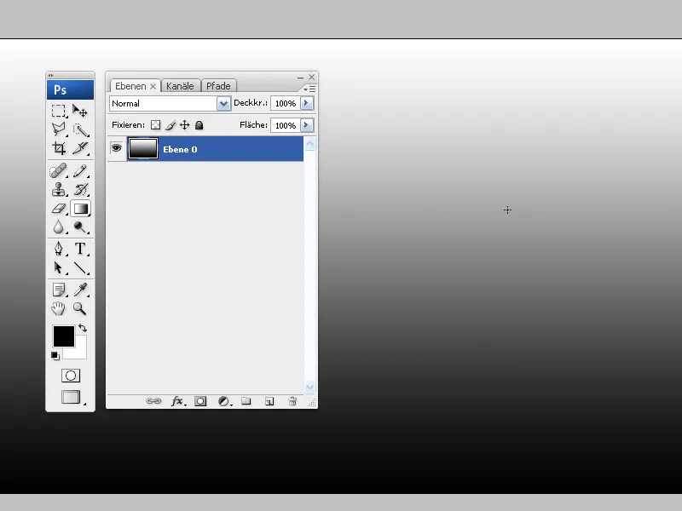Open the Layers panel flyout menu
682x511 pixels.
(x=309, y=89)
